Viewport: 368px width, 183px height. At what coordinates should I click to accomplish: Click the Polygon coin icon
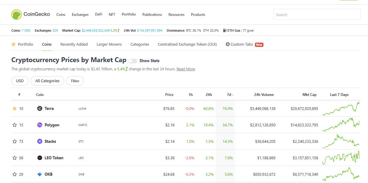[39, 125]
